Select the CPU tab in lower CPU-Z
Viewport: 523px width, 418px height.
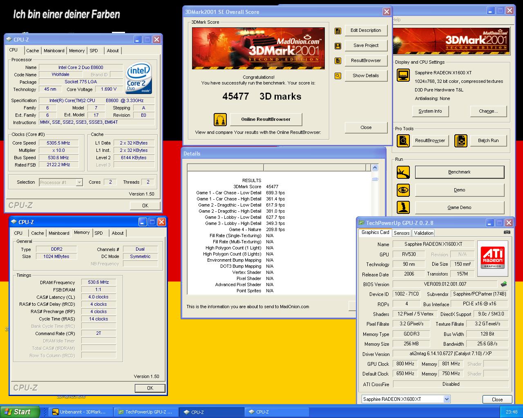click(18, 233)
